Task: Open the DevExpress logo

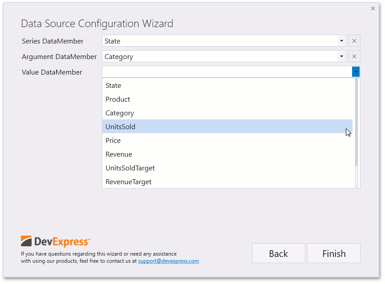Action: [56, 241]
